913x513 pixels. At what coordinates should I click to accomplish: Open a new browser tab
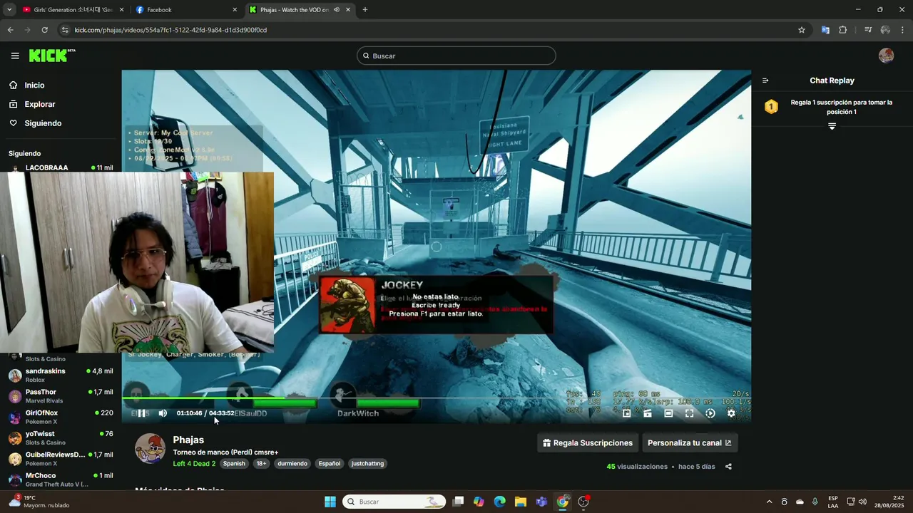click(x=365, y=10)
